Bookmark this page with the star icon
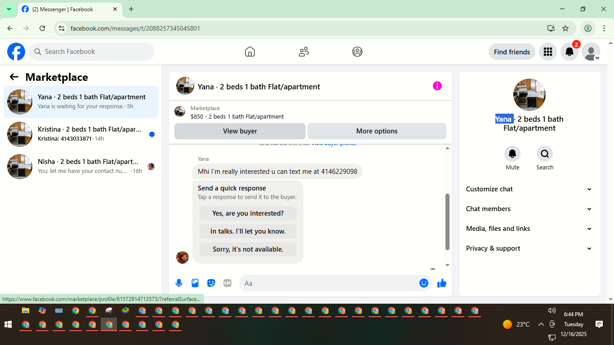The height and width of the screenshot is (345, 614). click(x=565, y=28)
